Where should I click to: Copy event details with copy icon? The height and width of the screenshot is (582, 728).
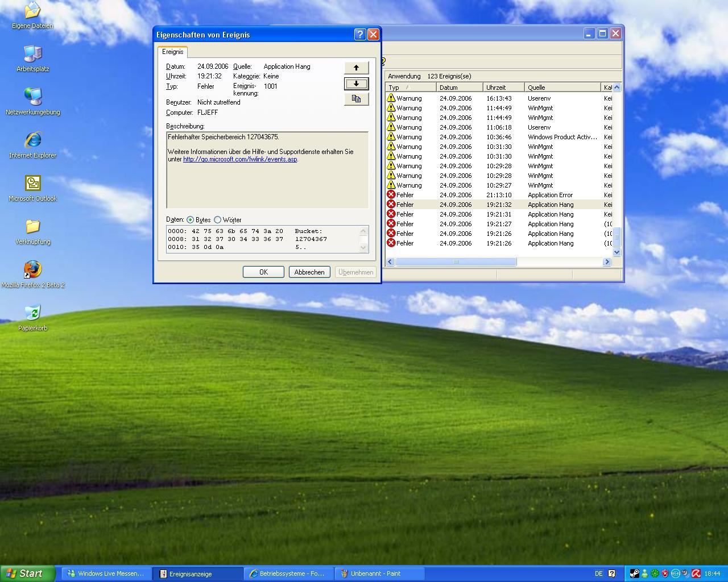[x=356, y=99]
